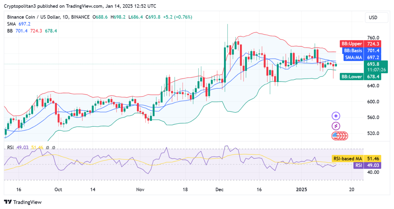This screenshot has height=209, width=394.
Task: Click the current price 693.8 label
Action: pos(373,64)
